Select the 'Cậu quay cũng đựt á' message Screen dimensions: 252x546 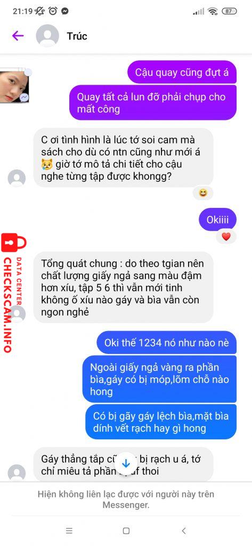pos(182,73)
